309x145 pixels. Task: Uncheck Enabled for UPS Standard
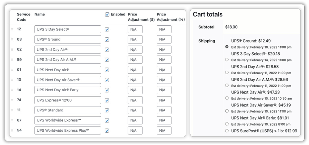coord(107,110)
